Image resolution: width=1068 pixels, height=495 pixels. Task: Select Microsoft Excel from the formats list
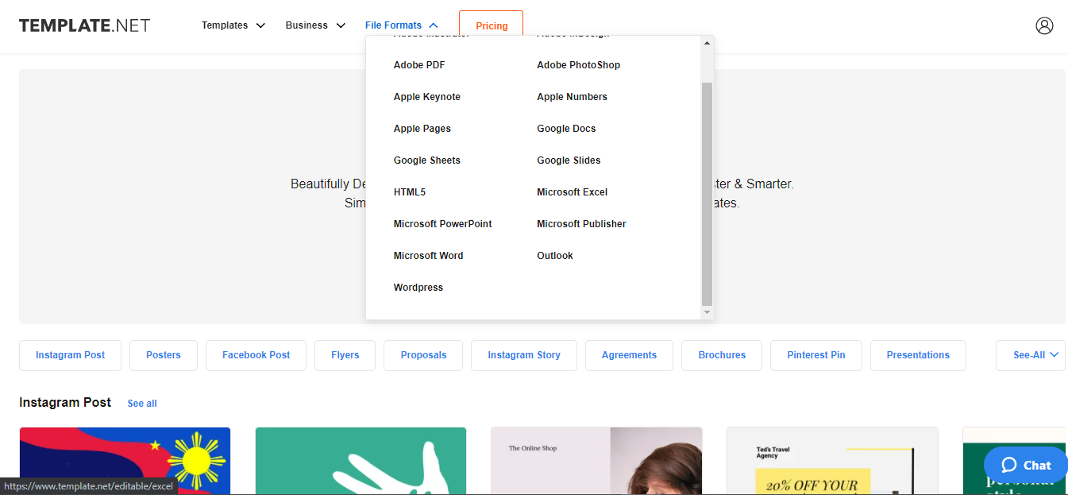click(572, 192)
